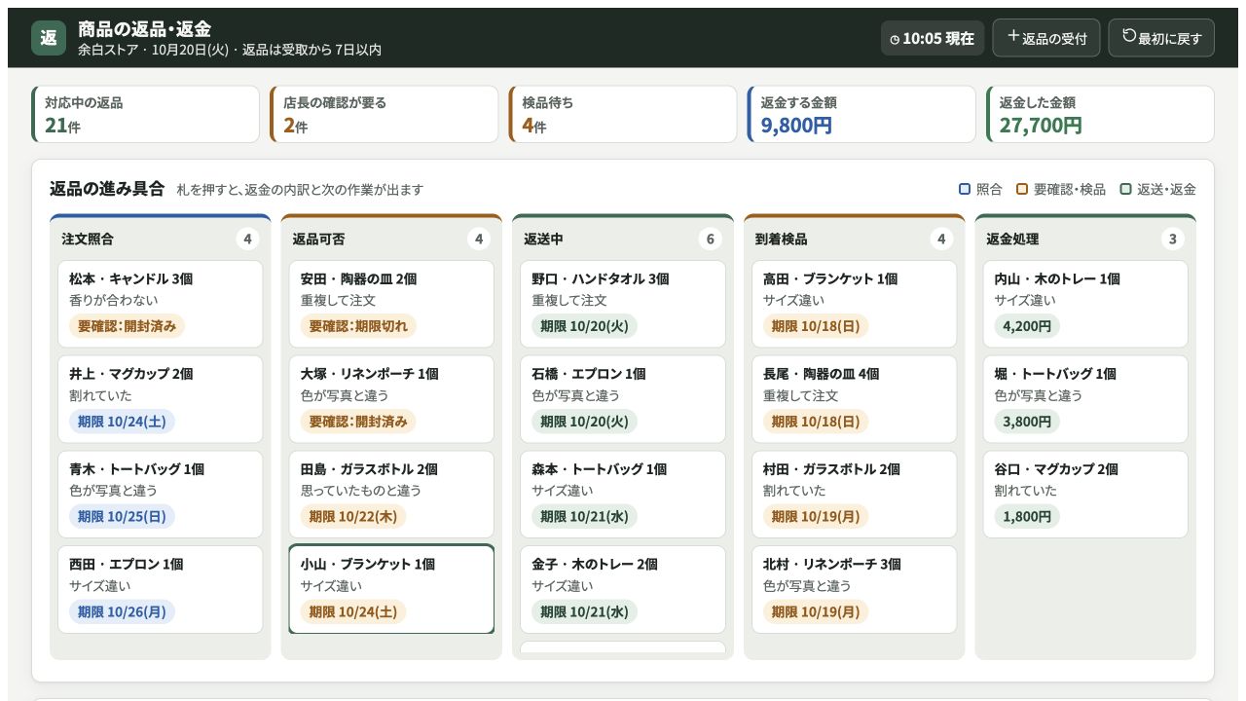The height and width of the screenshot is (701, 1246).
Task: Open the 内山・木のトレー 1個 card
Action: point(1085,304)
